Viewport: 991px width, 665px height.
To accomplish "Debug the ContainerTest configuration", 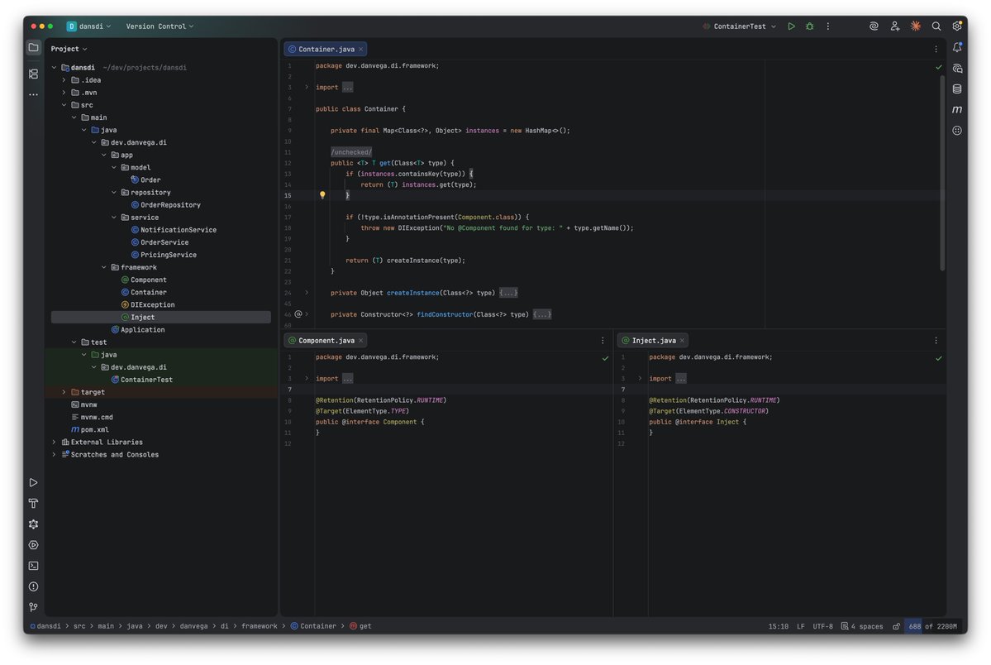I will click(x=810, y=26).
